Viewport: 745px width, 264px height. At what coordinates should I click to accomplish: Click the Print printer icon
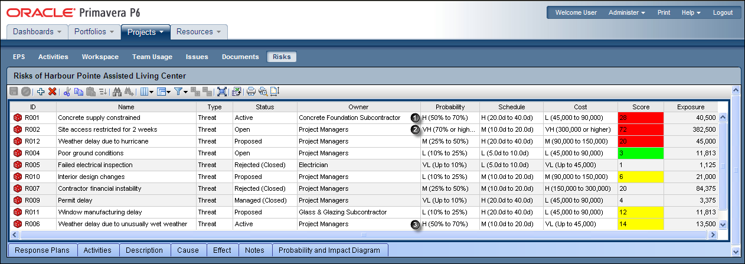click(251, 92)
